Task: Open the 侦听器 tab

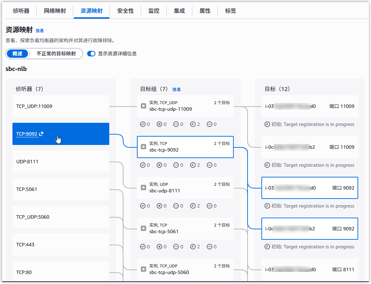Action: click(x=21, y=11)
